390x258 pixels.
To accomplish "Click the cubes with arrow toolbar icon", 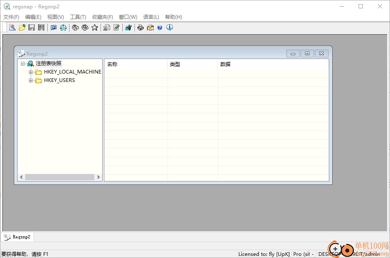I will tap(85, 28).
